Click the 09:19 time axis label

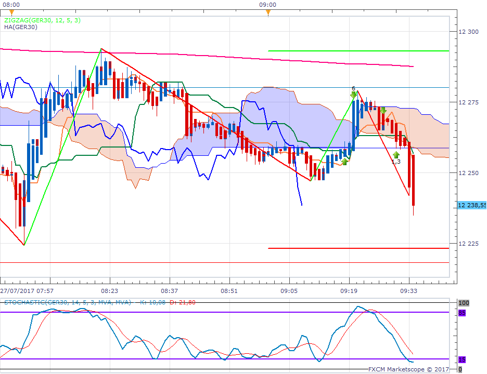point(349,291)
